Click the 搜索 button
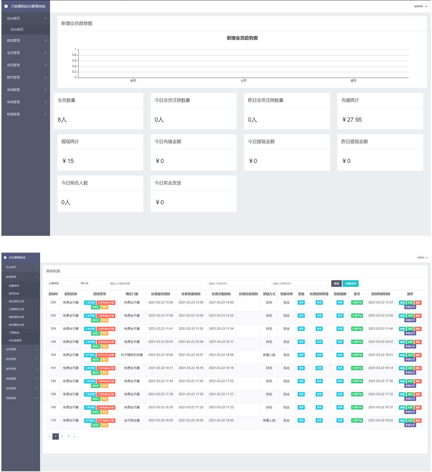 (x=336, y=283)
